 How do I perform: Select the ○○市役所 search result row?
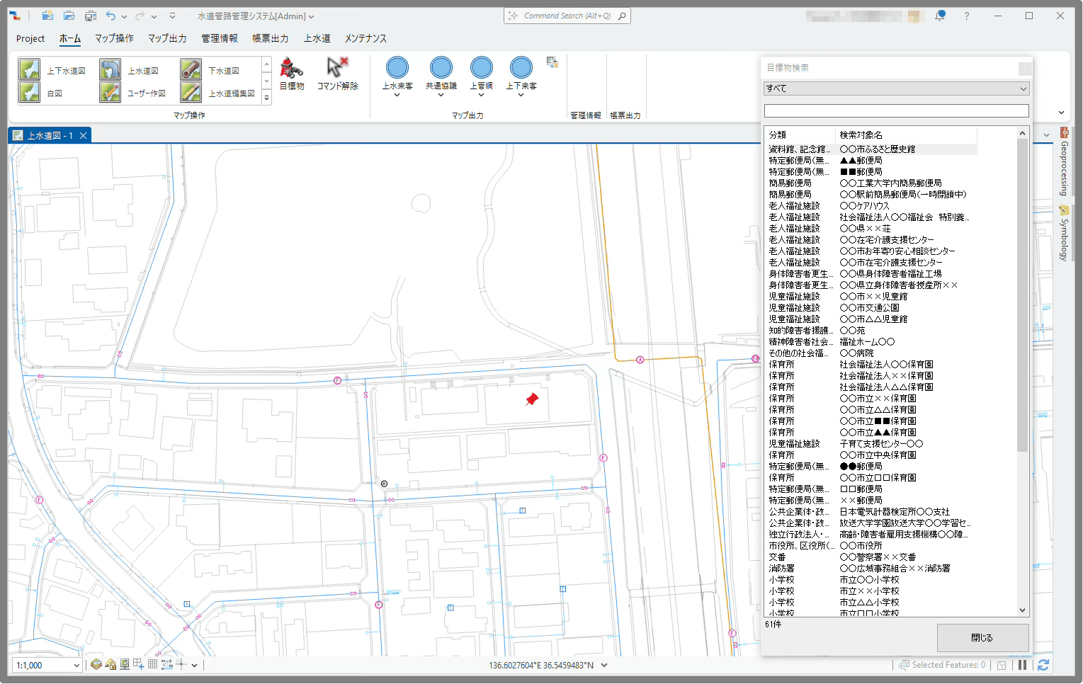point(861,546)
